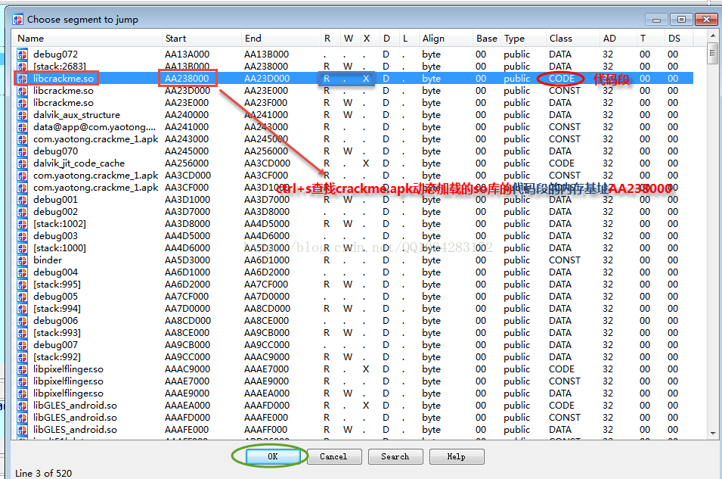Click the Align column header
The width and height of the screenshot is (722, 479).
coord(446,39)
